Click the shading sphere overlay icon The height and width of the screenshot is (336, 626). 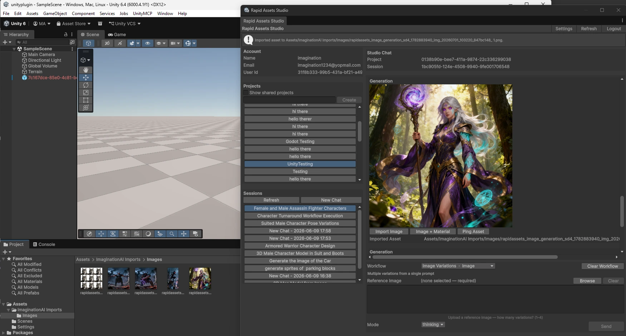[x=148, y=234]
